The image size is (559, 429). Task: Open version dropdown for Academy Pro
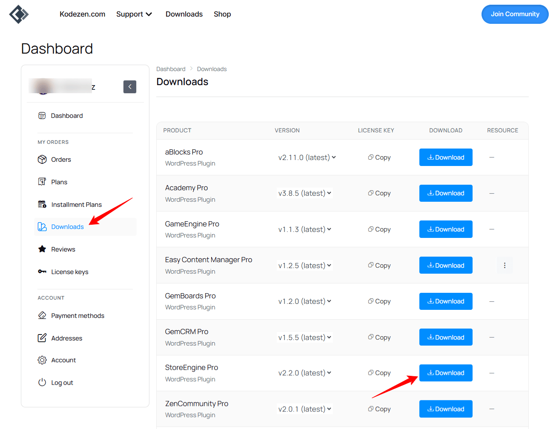coord(305,193)
